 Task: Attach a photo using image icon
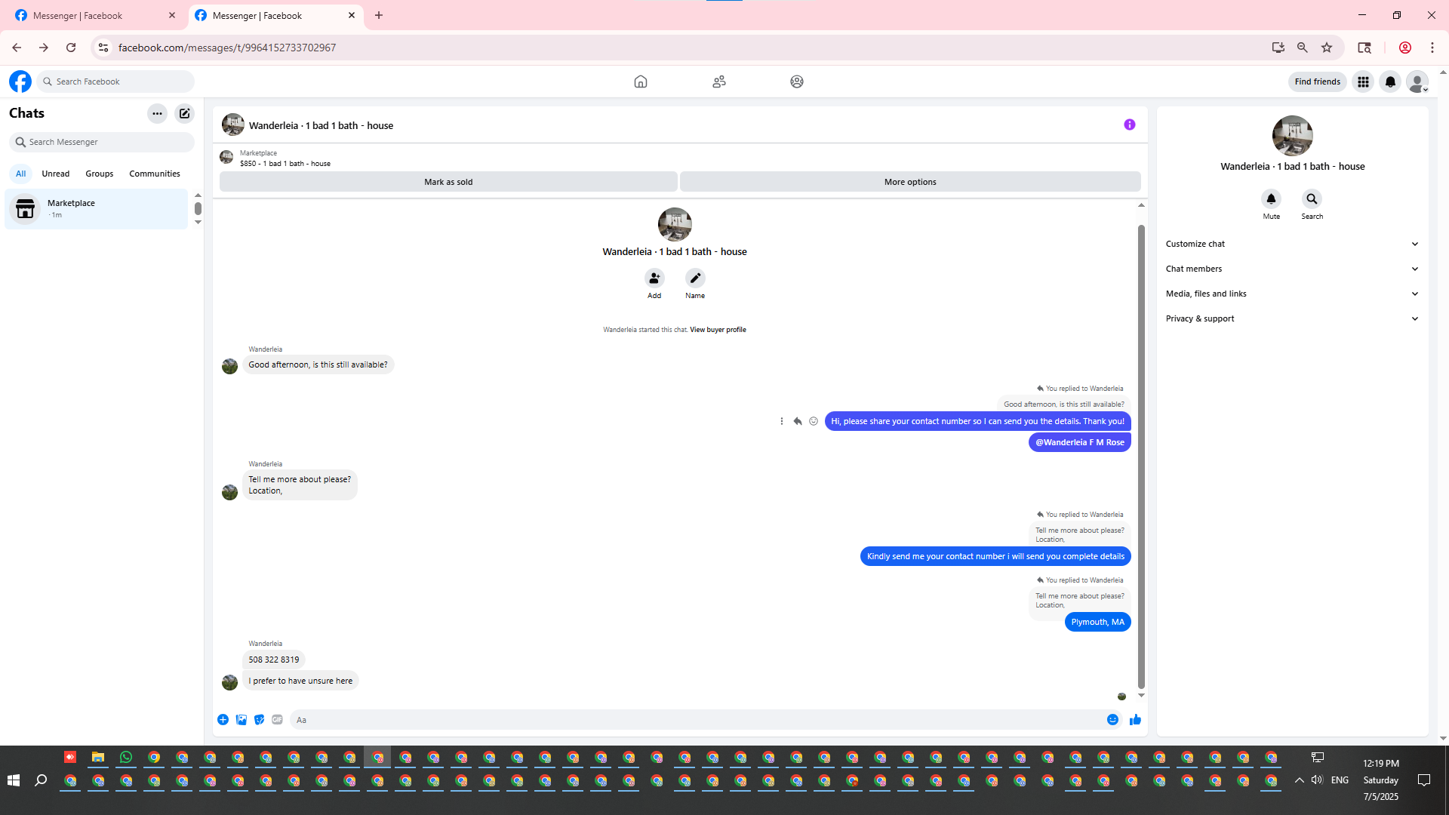[241, 720]
